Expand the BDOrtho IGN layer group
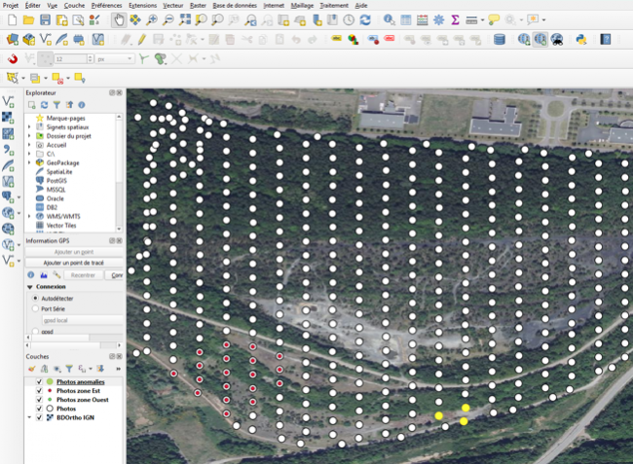The width and height of the screenshot is (633, 464). pyautogui.click(x=29, y=417)
